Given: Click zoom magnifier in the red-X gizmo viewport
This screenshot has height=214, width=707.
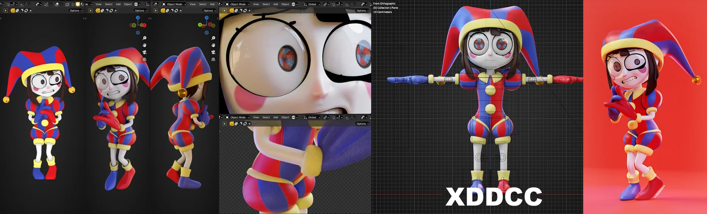Looking at the screenshot, I should coord(144,38).
